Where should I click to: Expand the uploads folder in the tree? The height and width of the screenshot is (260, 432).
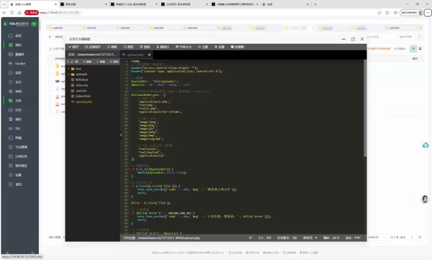pyautogui.click(x=69, y=74)
